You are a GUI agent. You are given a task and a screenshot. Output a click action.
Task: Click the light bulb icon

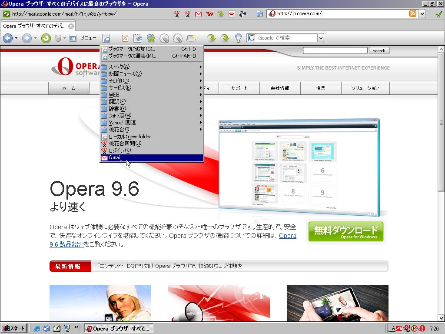click(x=238, y=38)
